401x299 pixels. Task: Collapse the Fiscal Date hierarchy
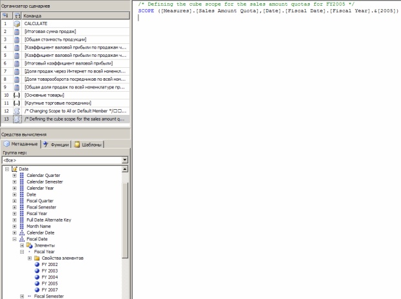pos(14,239)
